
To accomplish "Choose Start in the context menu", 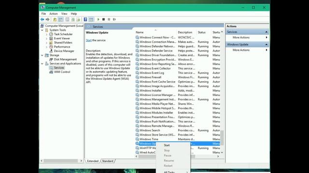I will pyautogui.click(x=167, y=145).
